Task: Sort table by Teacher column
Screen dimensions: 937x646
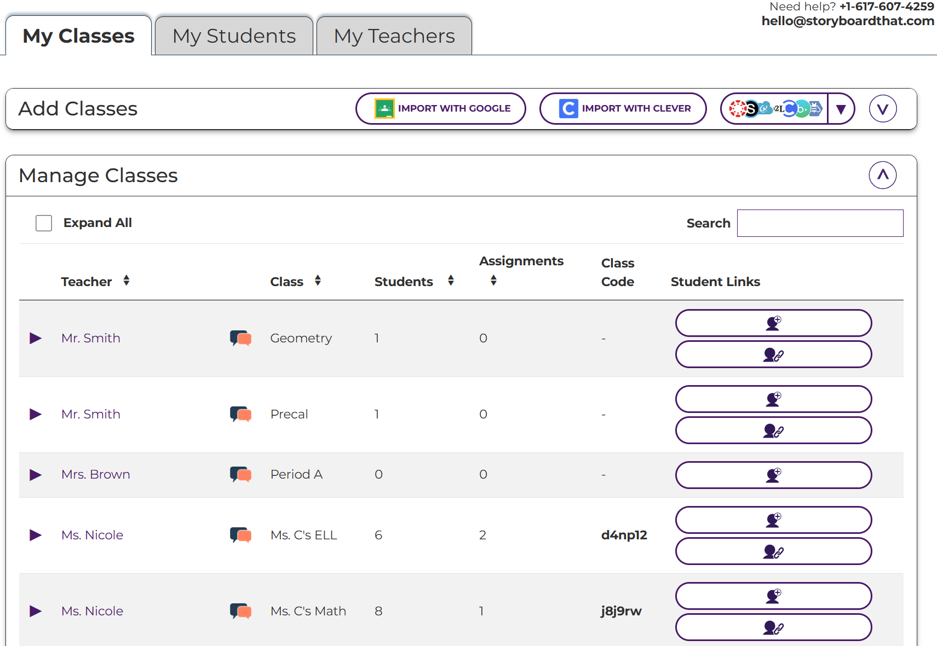Action: tap(127, 281)
